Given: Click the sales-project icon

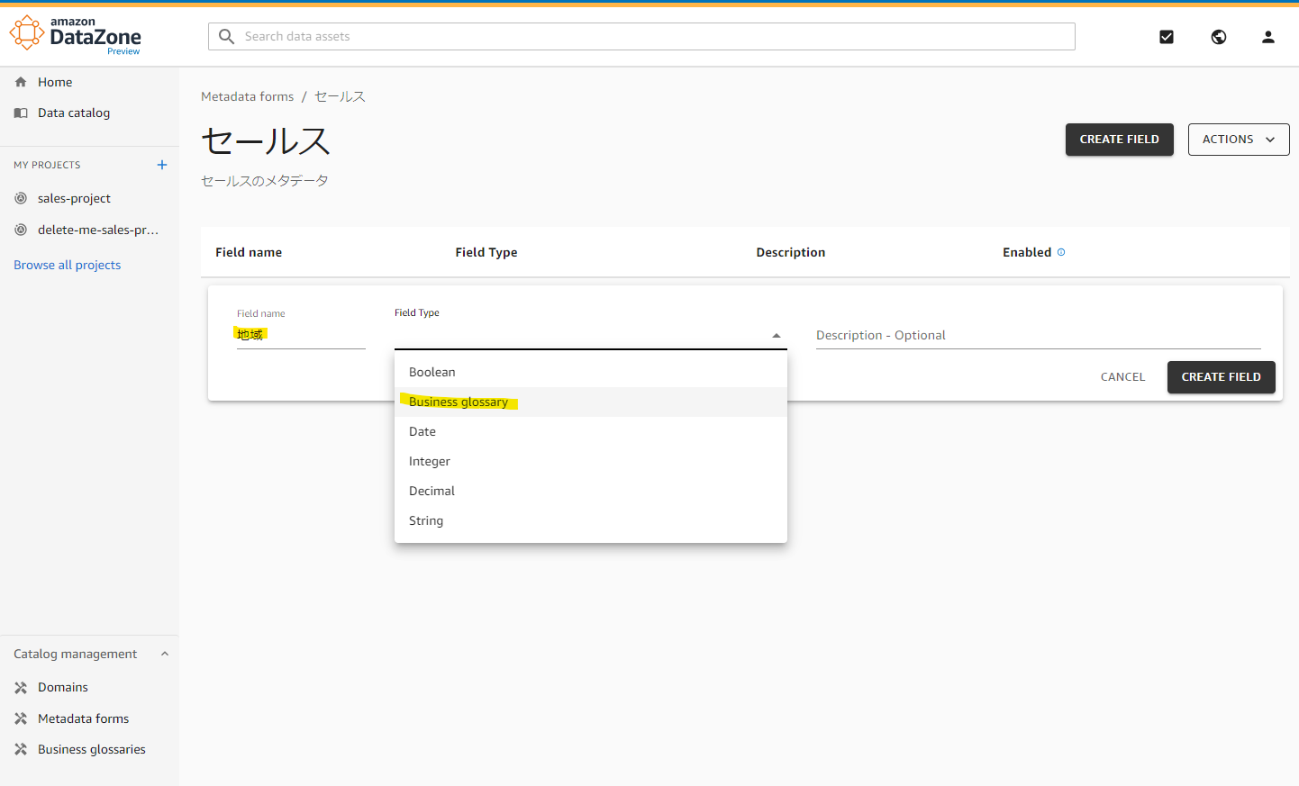Looking at the screenshot, I should click(21, 198).
